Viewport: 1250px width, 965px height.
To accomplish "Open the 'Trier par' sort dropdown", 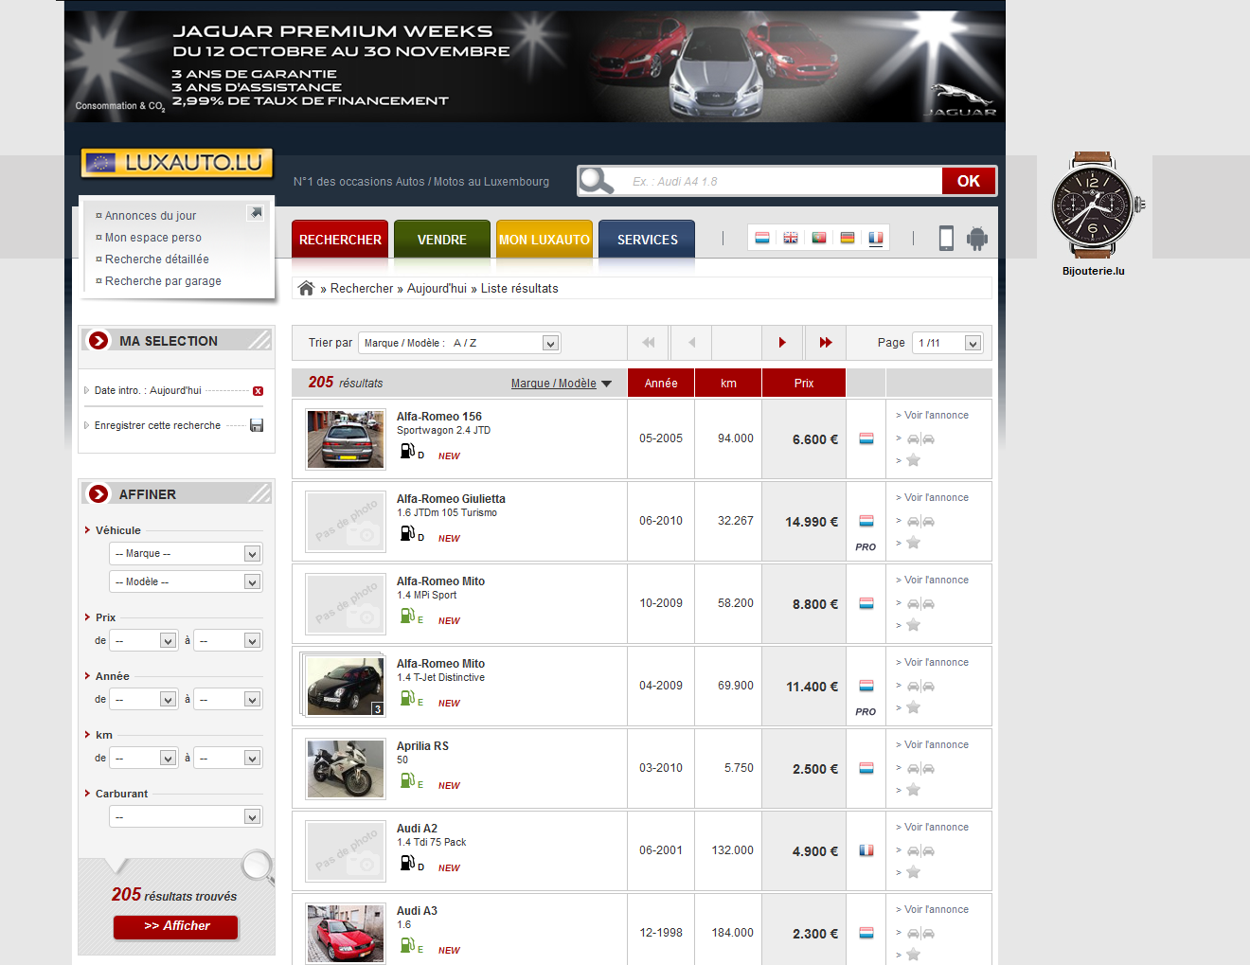I will click(460, 343).
